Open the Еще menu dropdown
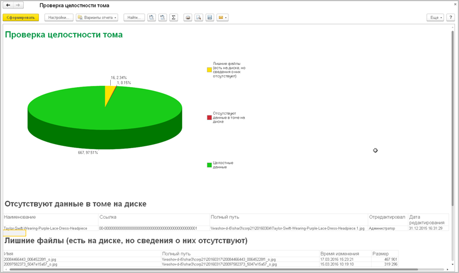Viewport: 459px width, 273px height. [x=435, y=18]
